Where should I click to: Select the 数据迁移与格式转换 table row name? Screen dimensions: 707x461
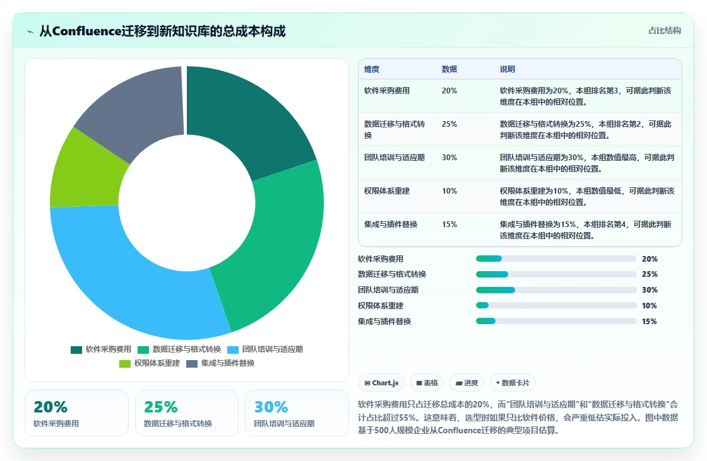pos(395,130)
